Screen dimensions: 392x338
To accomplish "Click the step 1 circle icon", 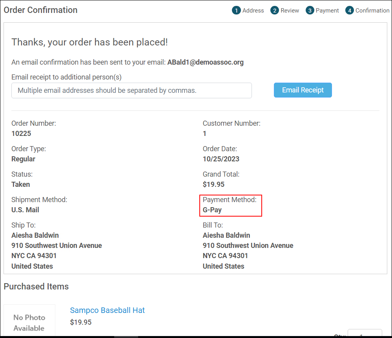I will coord(236,11).
